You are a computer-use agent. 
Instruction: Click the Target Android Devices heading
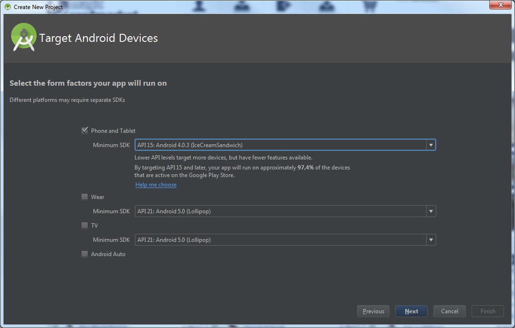click(99, 38)
